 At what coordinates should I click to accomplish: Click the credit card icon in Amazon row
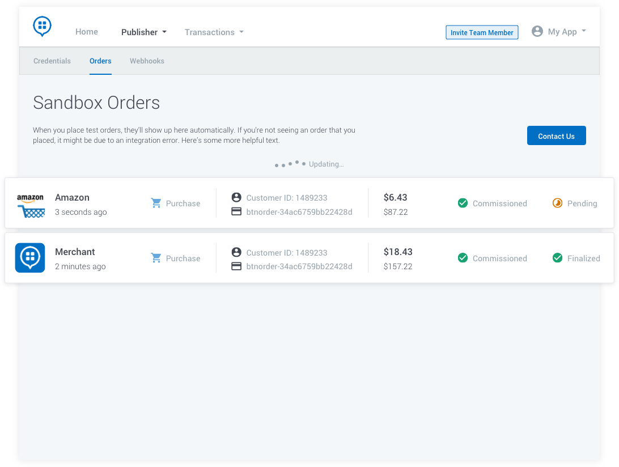coord(236,211)
